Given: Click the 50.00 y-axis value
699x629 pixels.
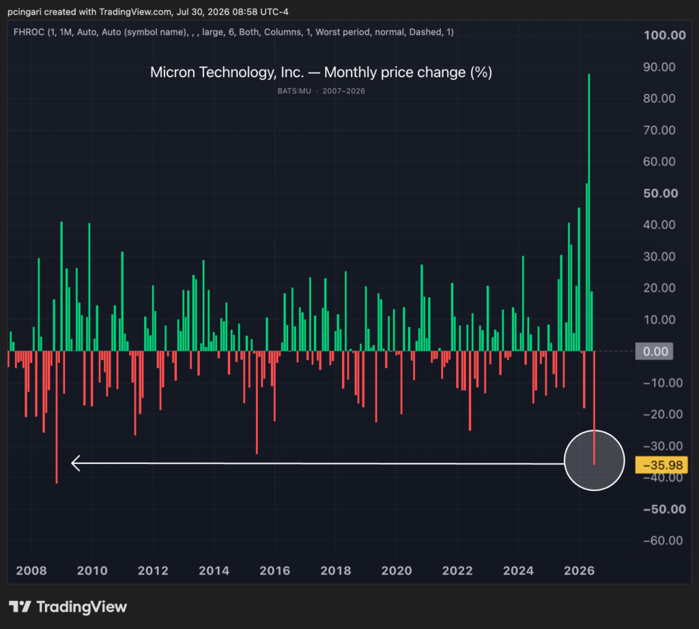Looking at the screenshot, I should coord(660,193).
